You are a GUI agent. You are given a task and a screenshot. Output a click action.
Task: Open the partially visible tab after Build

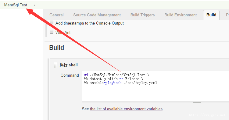pos(227,15)
